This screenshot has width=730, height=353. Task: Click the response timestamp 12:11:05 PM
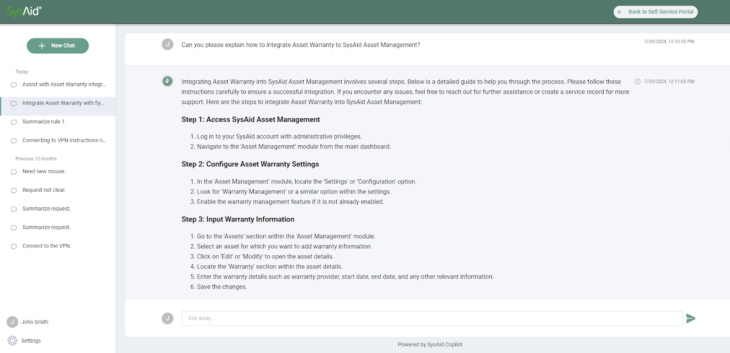click(669, 82)
